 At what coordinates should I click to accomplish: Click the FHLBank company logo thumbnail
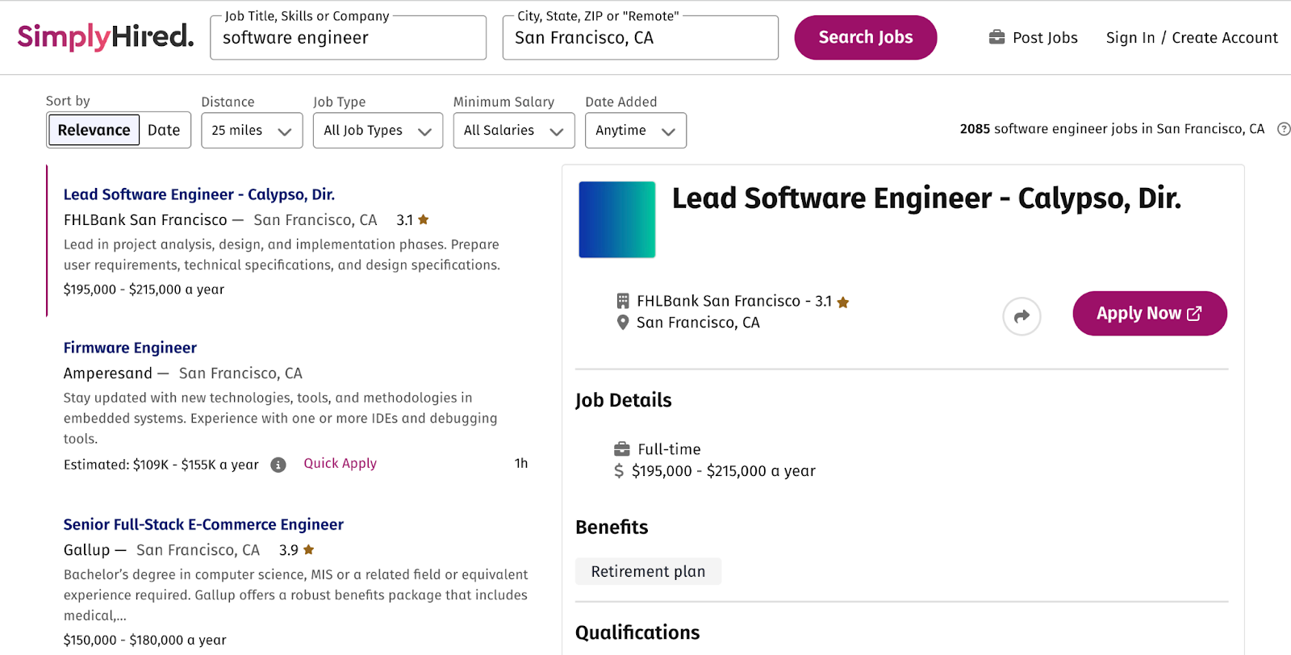(616, 219)
